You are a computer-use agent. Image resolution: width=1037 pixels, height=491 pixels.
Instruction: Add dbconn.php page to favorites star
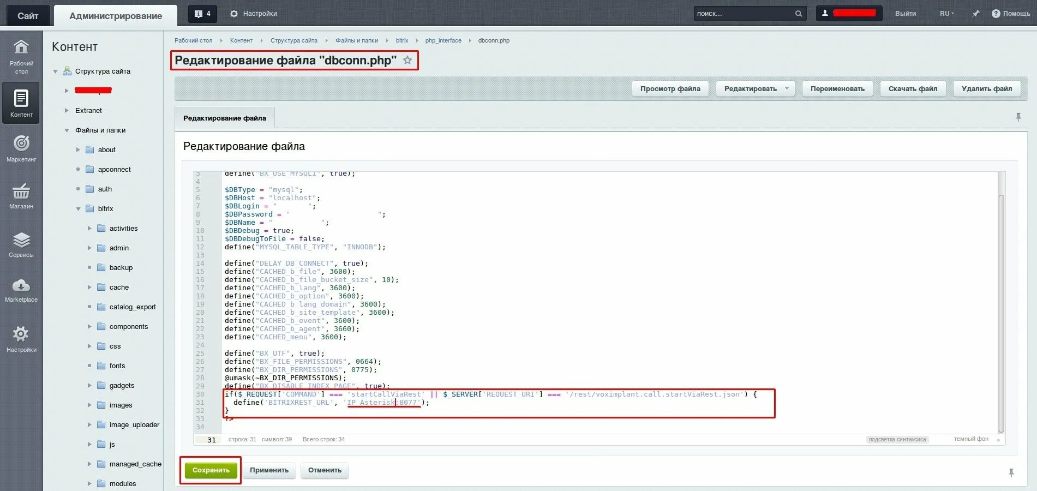point(407,60)
